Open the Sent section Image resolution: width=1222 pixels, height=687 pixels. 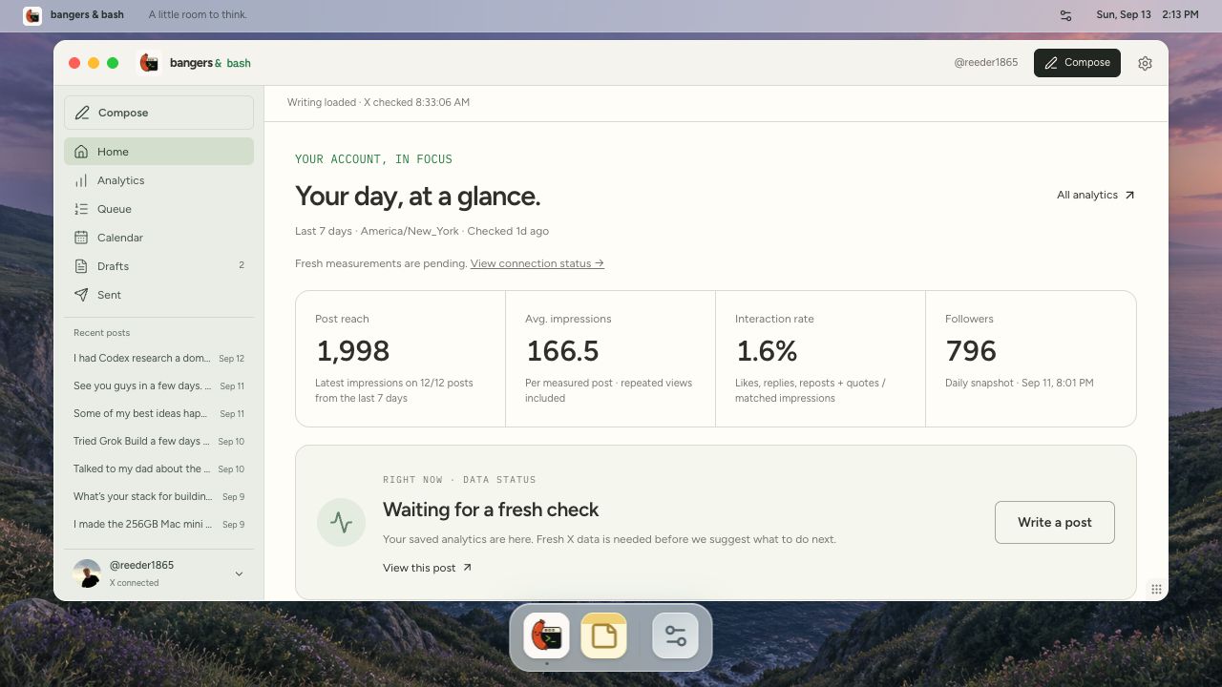click(158, 295)
